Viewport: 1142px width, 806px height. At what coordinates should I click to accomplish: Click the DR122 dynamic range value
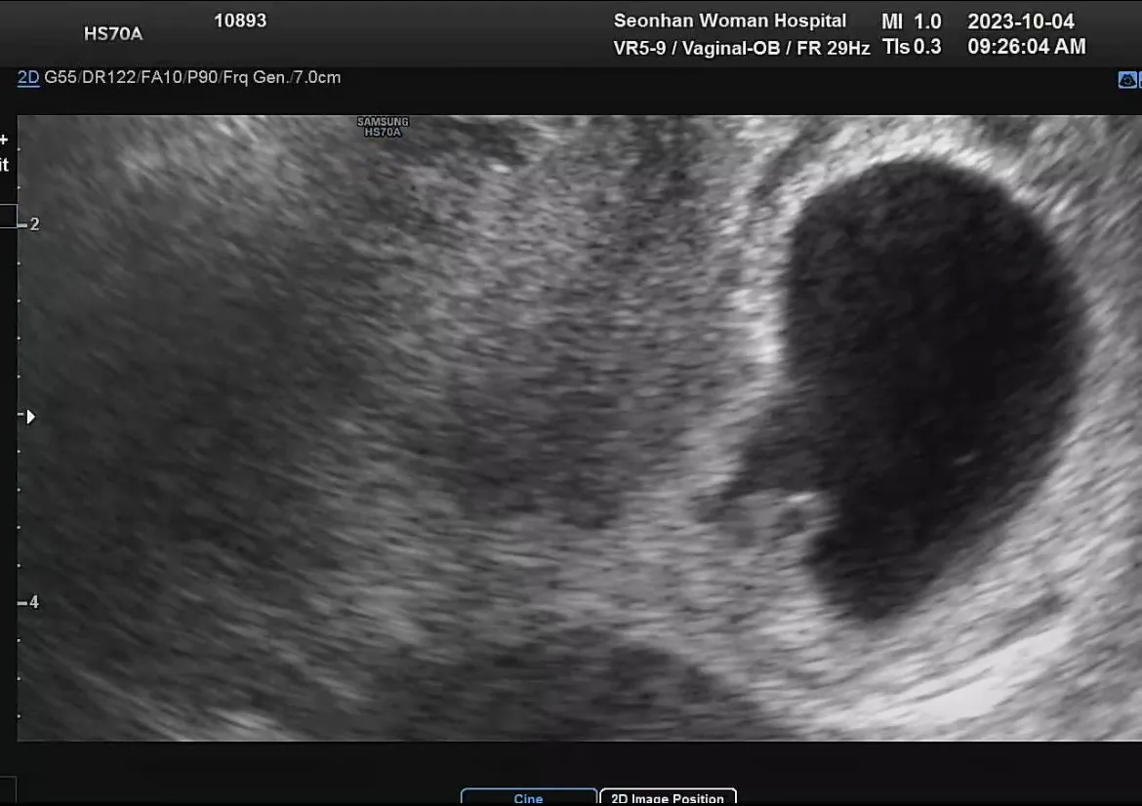click(x=108, y=77)
